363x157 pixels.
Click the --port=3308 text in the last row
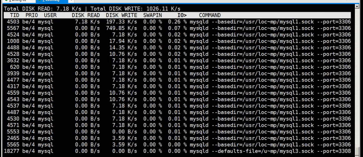pyautogui.click(x=334, y=151)
